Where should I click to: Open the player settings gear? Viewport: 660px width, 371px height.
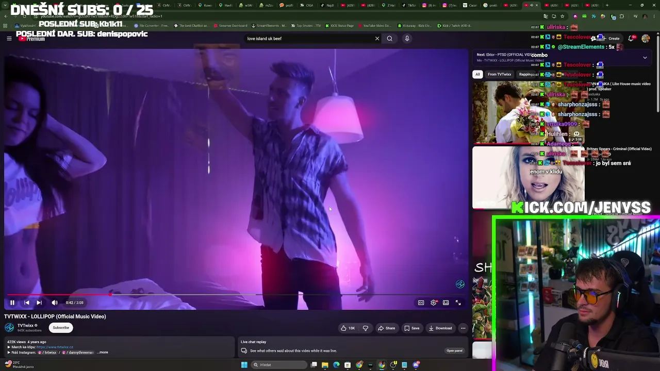point(434,302)
